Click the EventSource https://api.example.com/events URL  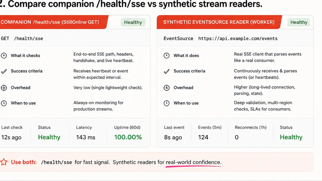click(x=221, y=38)
